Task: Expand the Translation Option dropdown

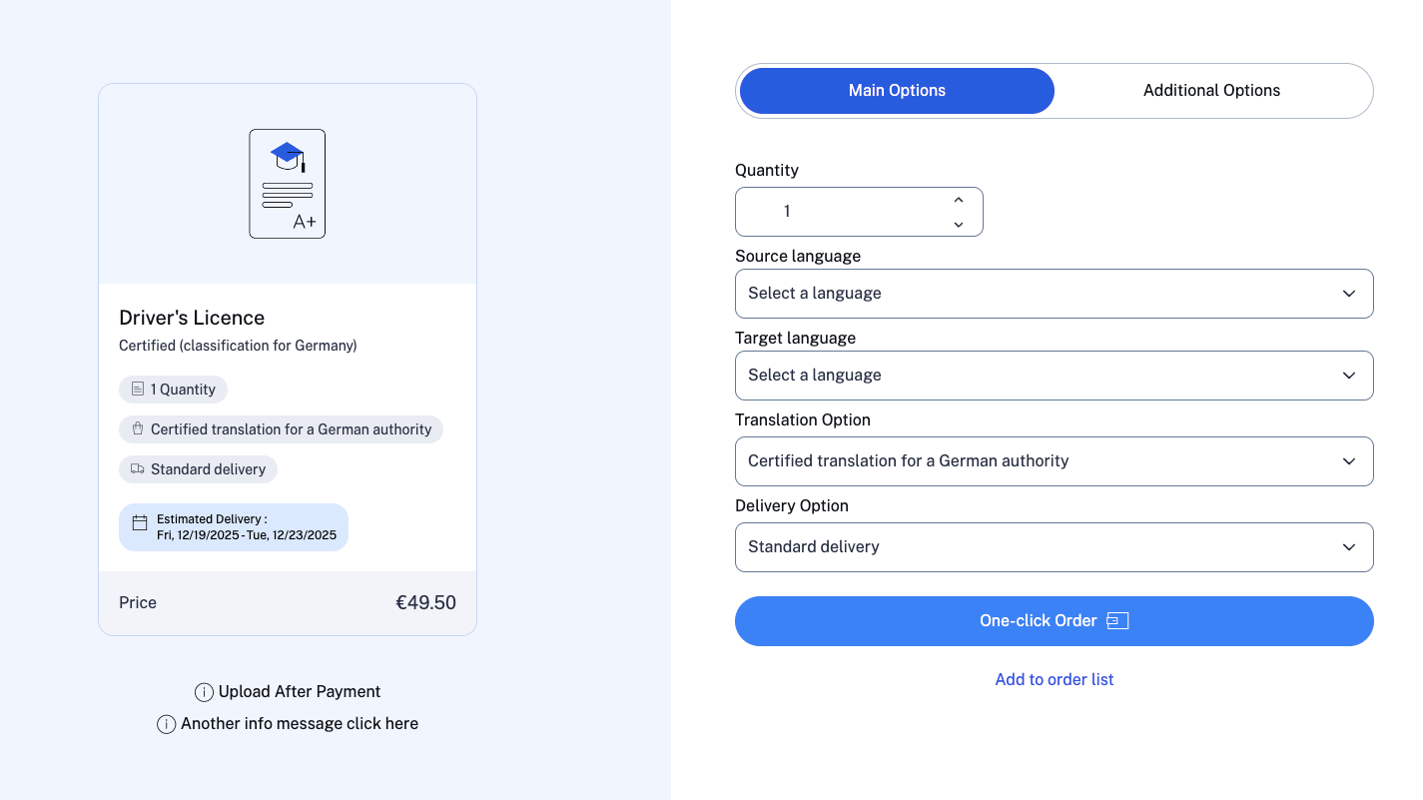Action: [x=1054, y=461]
